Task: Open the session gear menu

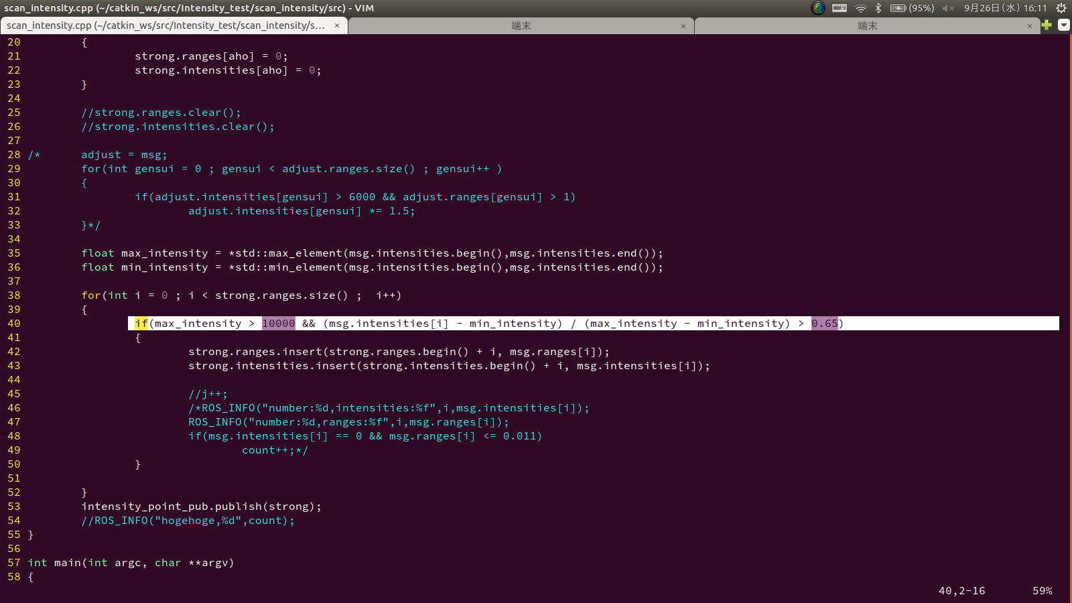Action: tap(1059, 8)
